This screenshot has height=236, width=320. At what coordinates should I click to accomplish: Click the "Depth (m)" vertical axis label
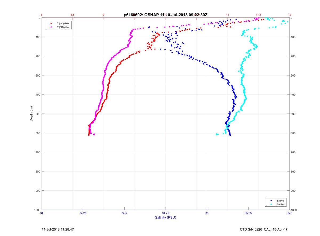(31, 114)
